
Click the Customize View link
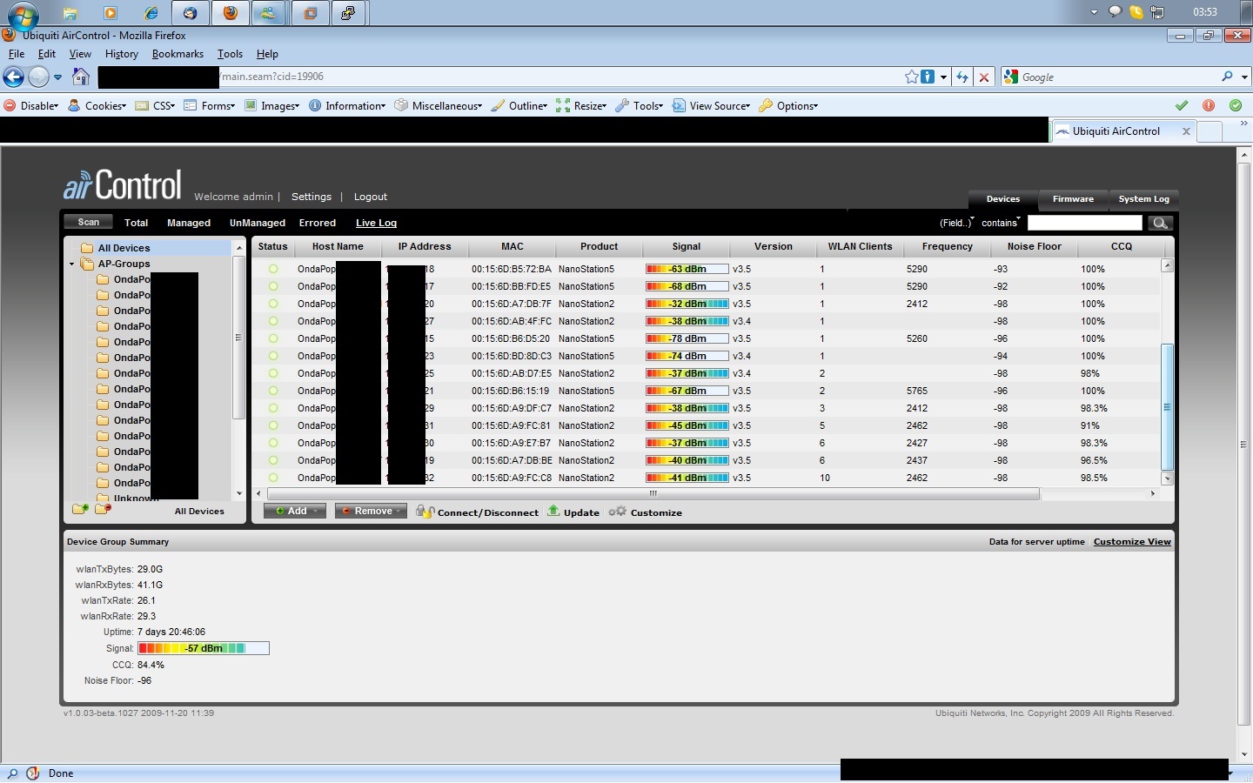(1132, 541)
